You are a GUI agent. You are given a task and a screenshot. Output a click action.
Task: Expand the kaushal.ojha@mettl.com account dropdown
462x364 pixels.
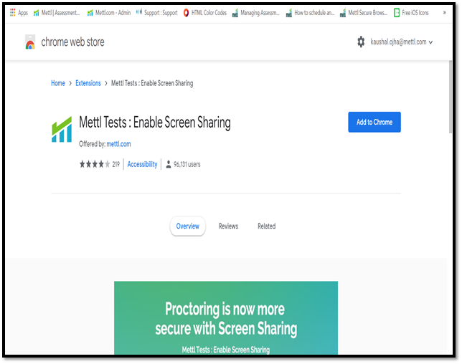coord(401,42)
